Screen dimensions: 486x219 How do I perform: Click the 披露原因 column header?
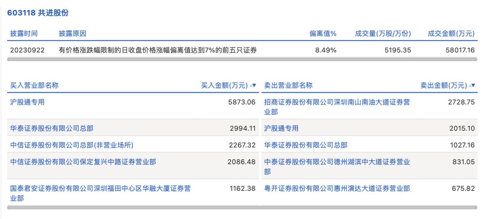(72, 33)
